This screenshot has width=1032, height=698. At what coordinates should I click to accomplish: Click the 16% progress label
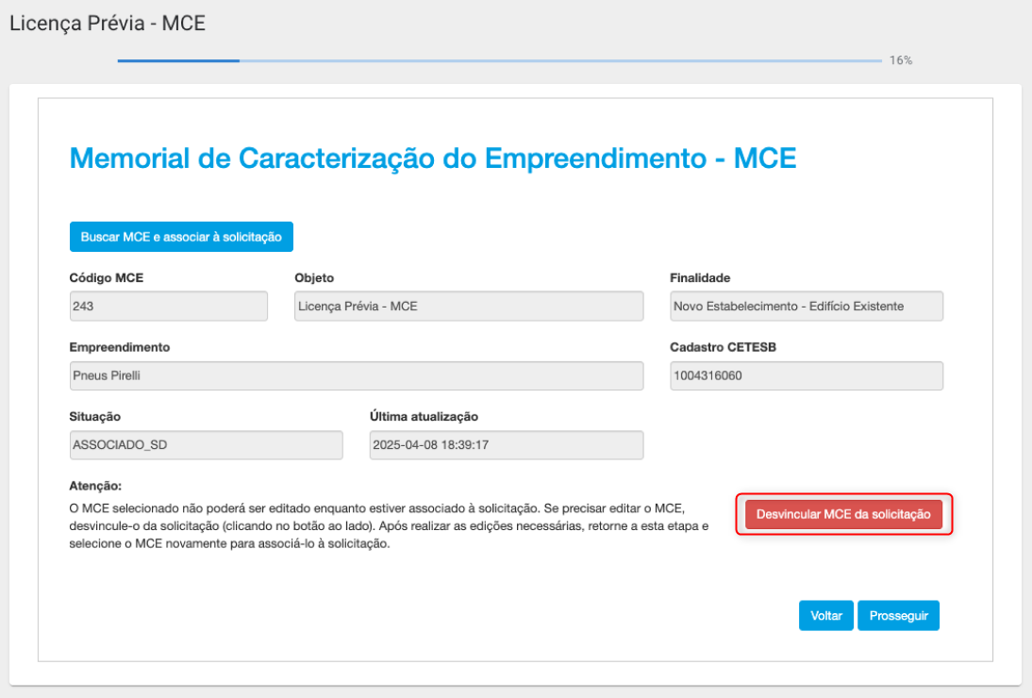click(x=900, y=60)
